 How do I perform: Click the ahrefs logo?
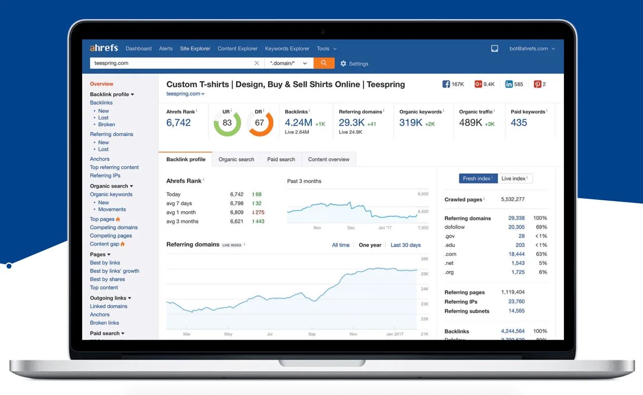pos(104,48)
